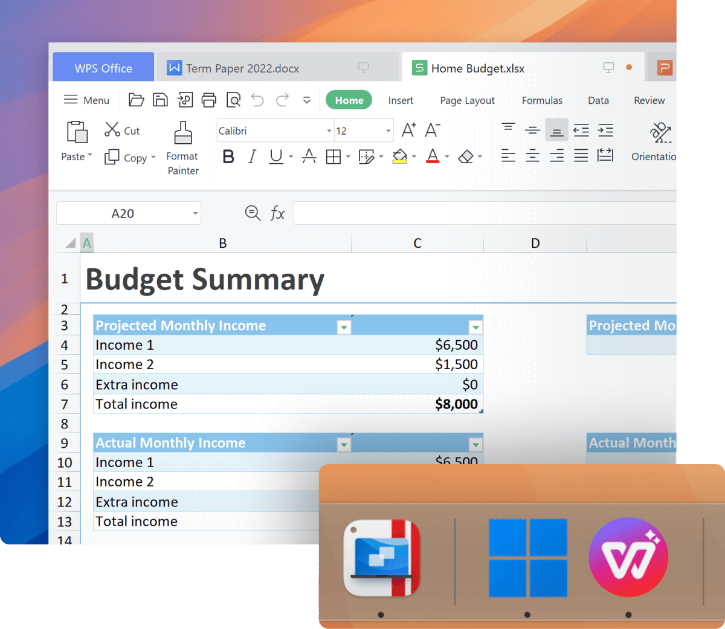Viewport: 725px width, 629px height.
Task: Decrease font size with A- icon
Action: coord(433,130)
